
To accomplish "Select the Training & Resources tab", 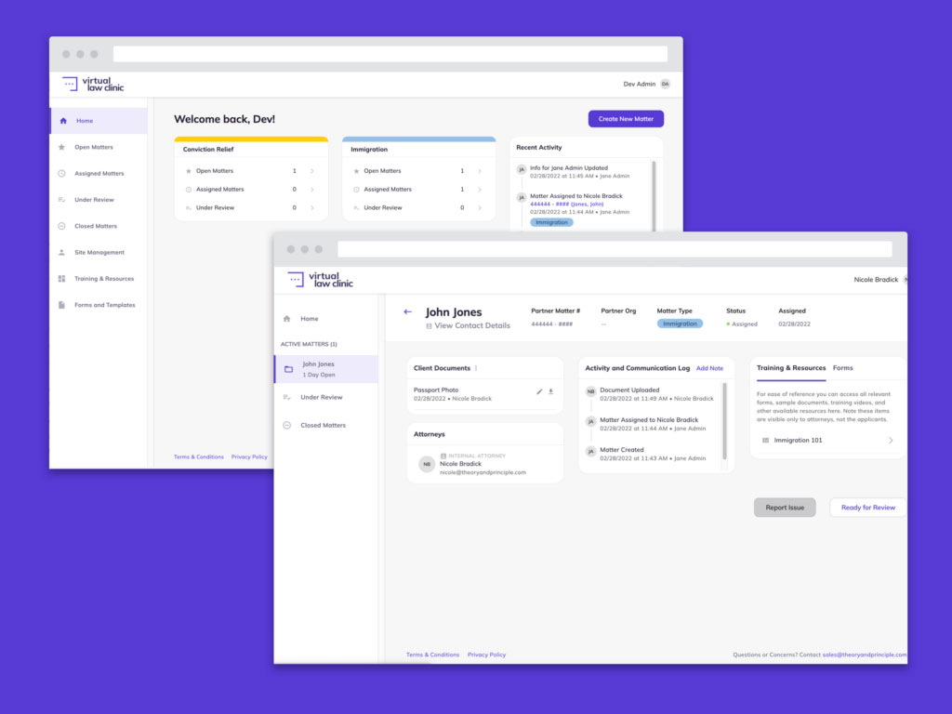I will (x=790, y=368).
